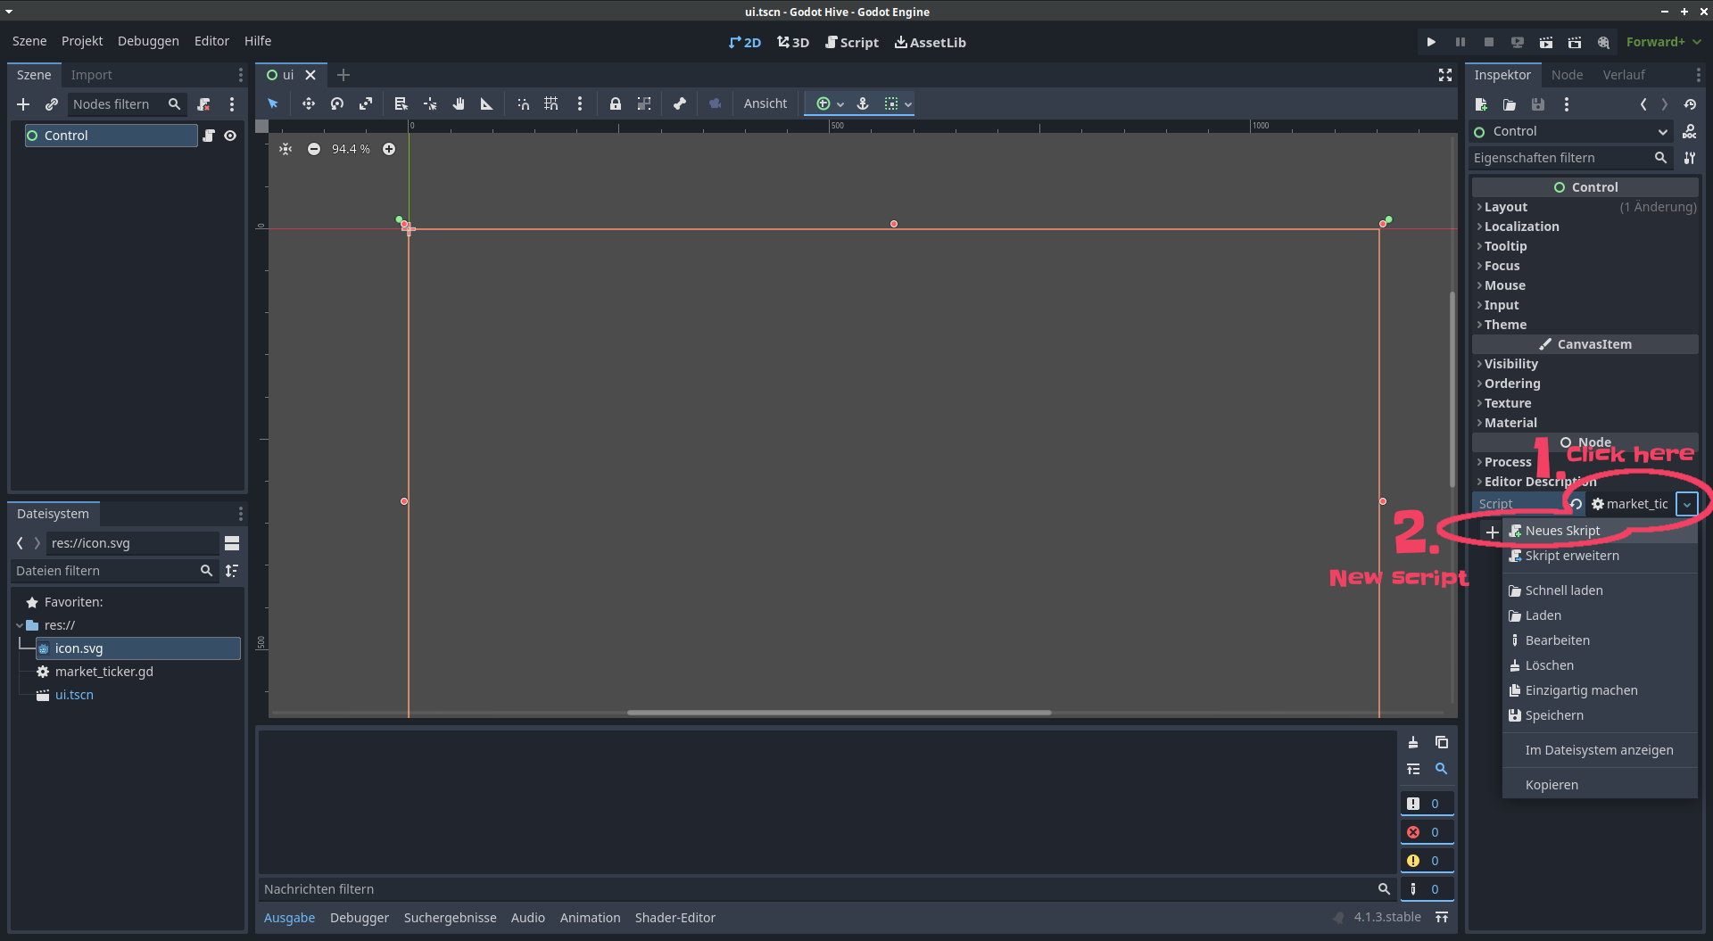Toggle smart snap in viewport toolbar
1713x941 pixels.
523,103
